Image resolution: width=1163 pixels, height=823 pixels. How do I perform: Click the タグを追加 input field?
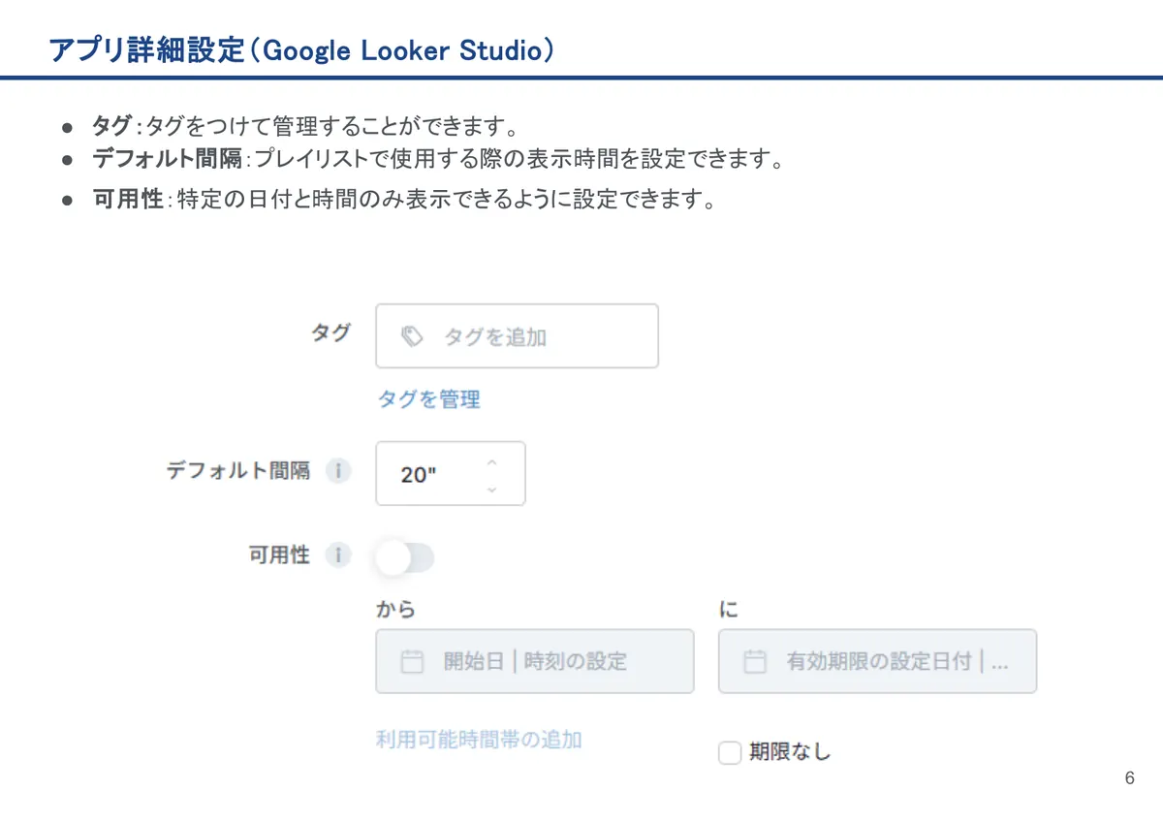[x=517, y=336]
